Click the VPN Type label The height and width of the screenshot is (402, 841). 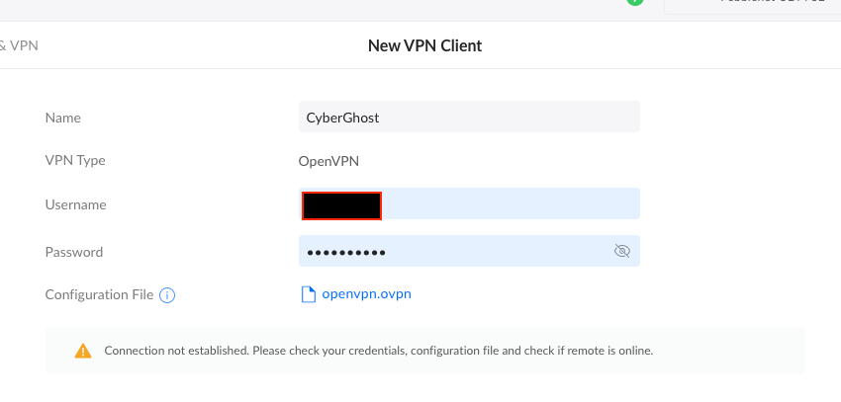[x=75, y=161]
